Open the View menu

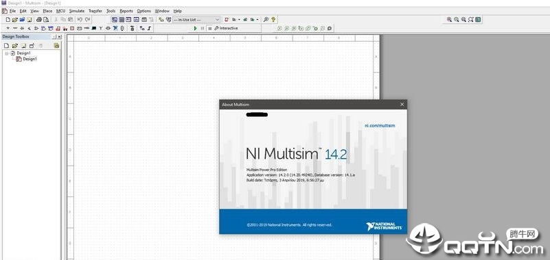[35, 11]
